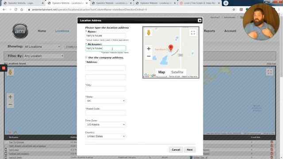Zoom in on background locations map
The height and width of the screenshot is (159, 283).
point(10,97)
